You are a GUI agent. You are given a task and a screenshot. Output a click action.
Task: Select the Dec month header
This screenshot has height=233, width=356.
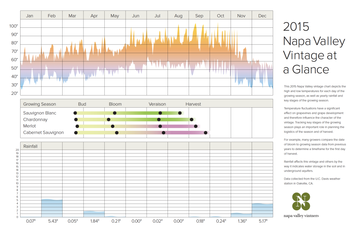(x=262, y=16)
